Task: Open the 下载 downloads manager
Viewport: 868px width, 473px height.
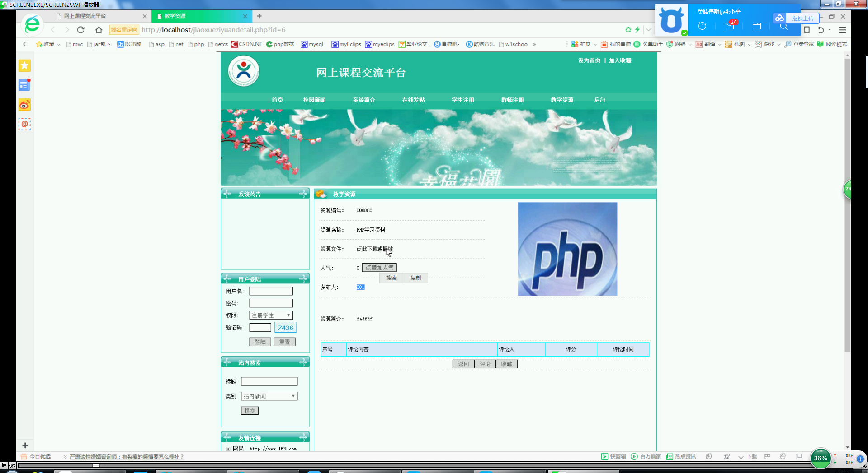Action: click(x=747, y=456)
